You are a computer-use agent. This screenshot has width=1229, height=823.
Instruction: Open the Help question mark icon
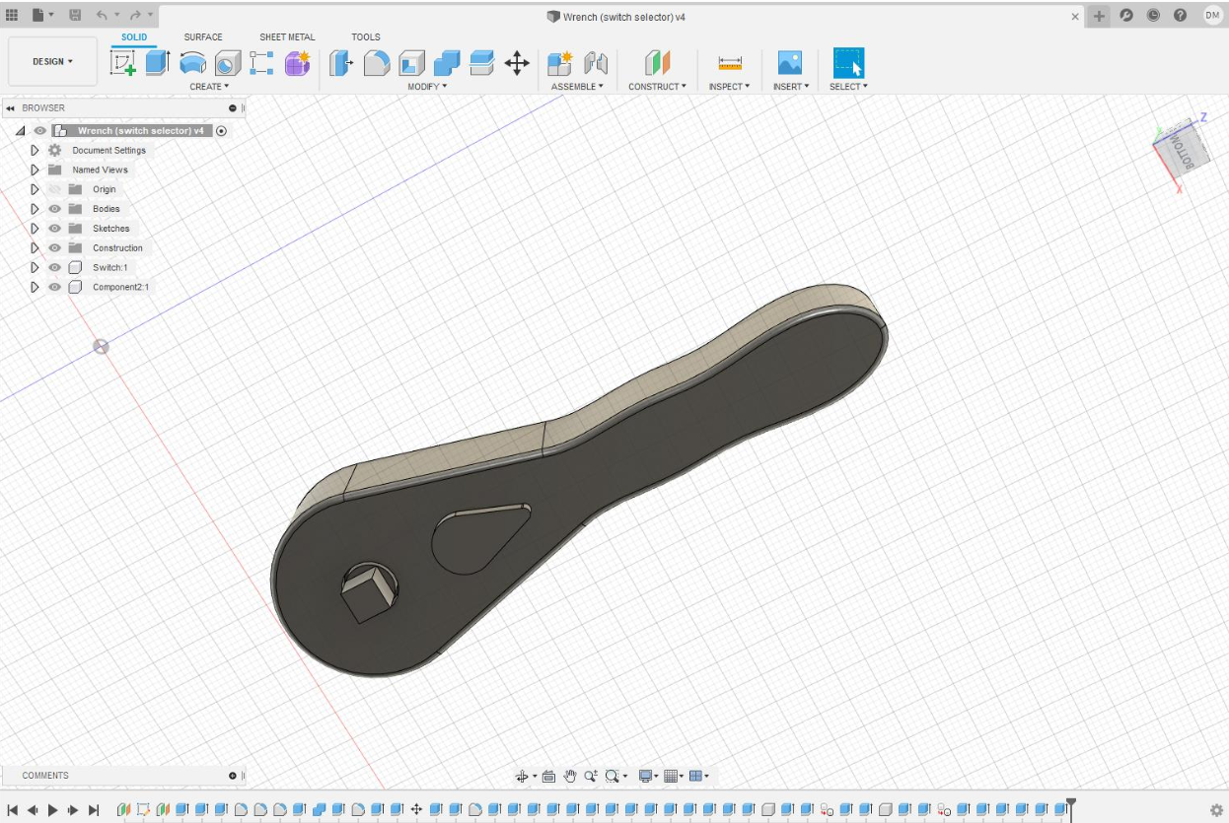click(x=1180, y=16)
